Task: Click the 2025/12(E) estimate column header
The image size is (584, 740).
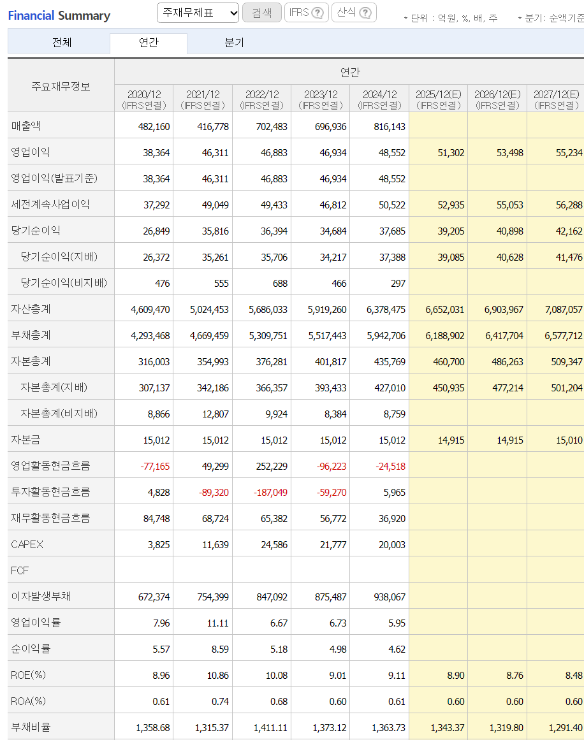Action: tap(439, 99)
